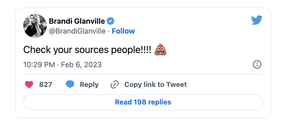Select the Reply text label
The image size is (296, 127).
point(89,84)
